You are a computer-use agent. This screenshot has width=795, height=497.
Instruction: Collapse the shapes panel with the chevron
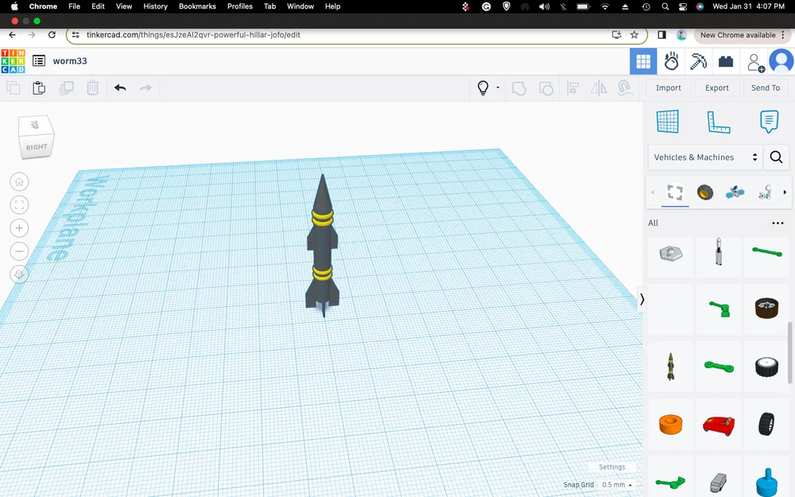(642, 299)
